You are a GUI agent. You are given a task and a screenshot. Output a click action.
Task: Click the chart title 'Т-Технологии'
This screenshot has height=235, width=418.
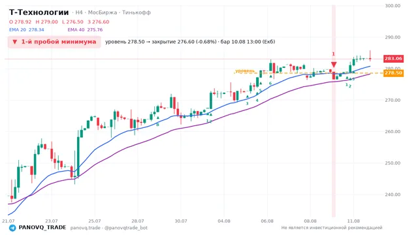point(39,12)
